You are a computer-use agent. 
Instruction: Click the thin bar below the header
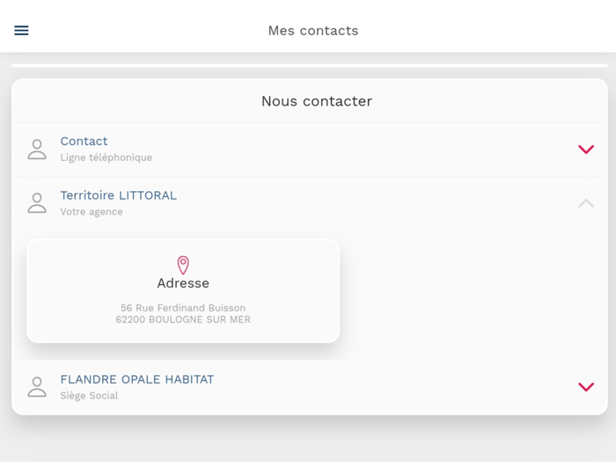309,66
